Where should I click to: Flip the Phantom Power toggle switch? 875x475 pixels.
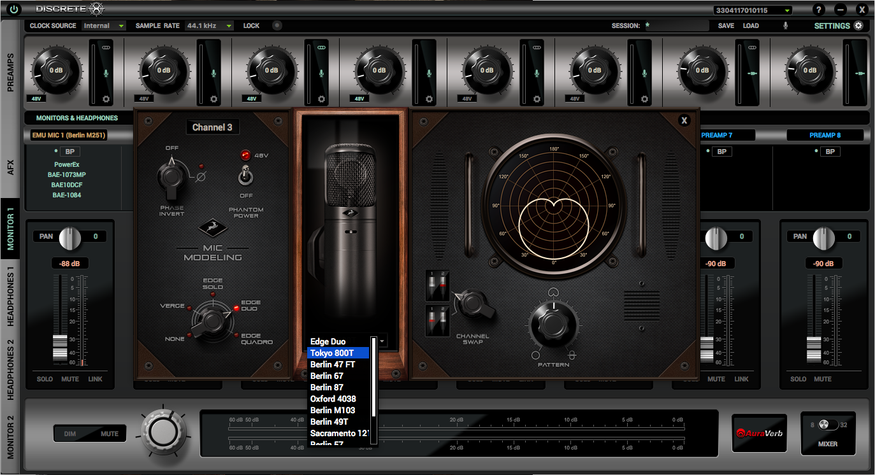point(245,174)
